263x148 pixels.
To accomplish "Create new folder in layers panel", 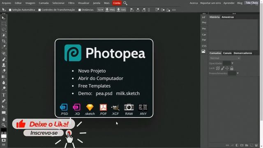I will (247, 145).
